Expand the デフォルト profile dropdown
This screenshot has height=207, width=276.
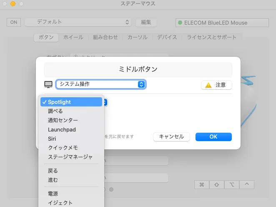(78, 22)
